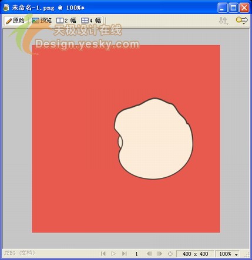
Task: Click the current frame number 1
Action: (x=136, y=254)
